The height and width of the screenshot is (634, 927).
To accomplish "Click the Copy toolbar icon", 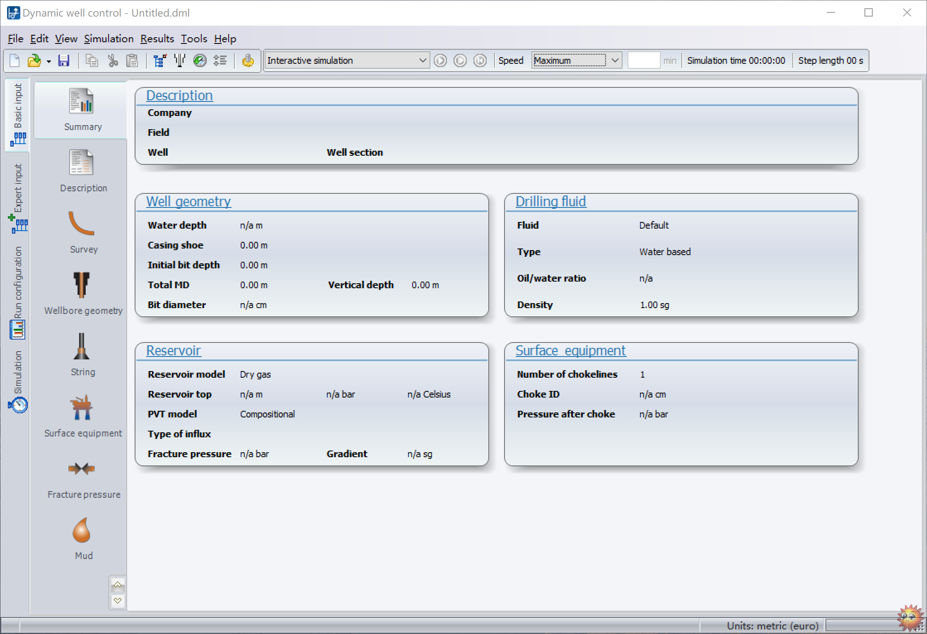I will (x=92, y=61).
